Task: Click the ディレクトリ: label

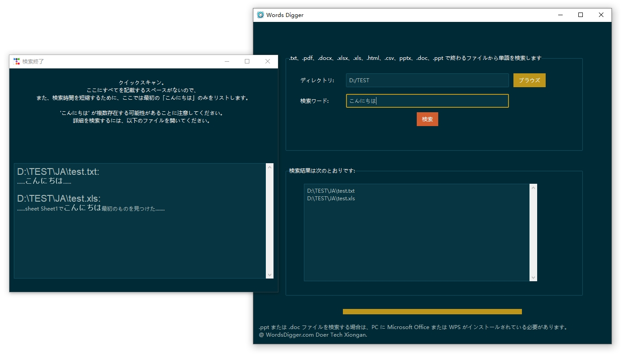Action: pyautogui.click(x=317, y=80)
